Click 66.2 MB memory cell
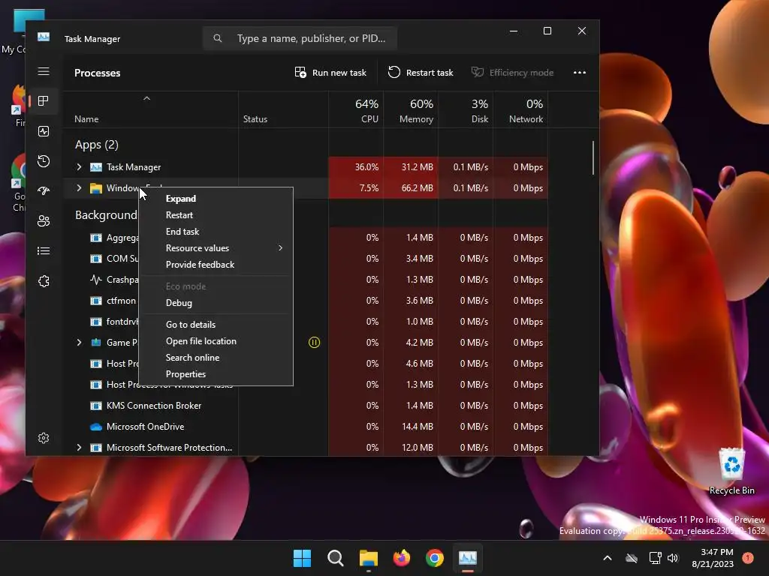Image resolution: width=769 pixels, height=576 pixels. [411, 188]
